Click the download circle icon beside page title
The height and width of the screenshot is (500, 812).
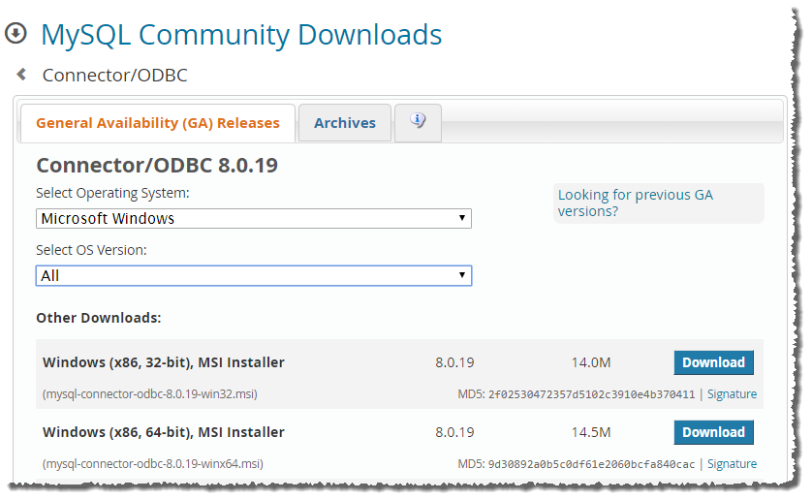16,34
